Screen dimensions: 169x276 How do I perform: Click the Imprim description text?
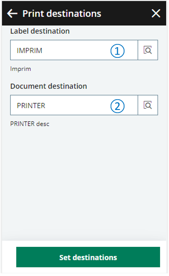(x=20, y=69)
